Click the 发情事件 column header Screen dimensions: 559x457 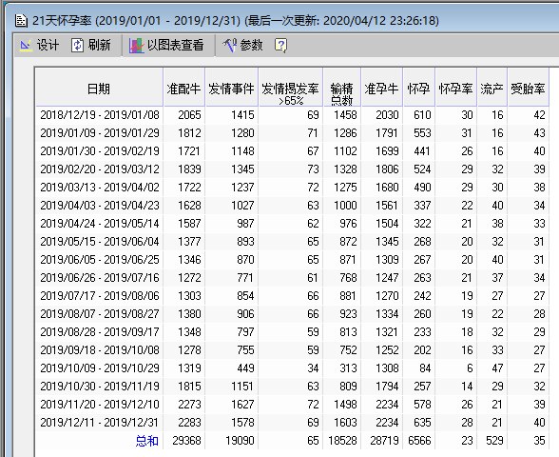231,89
